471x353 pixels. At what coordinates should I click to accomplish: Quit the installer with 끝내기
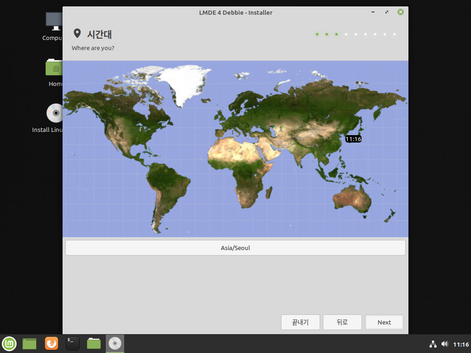300,322
